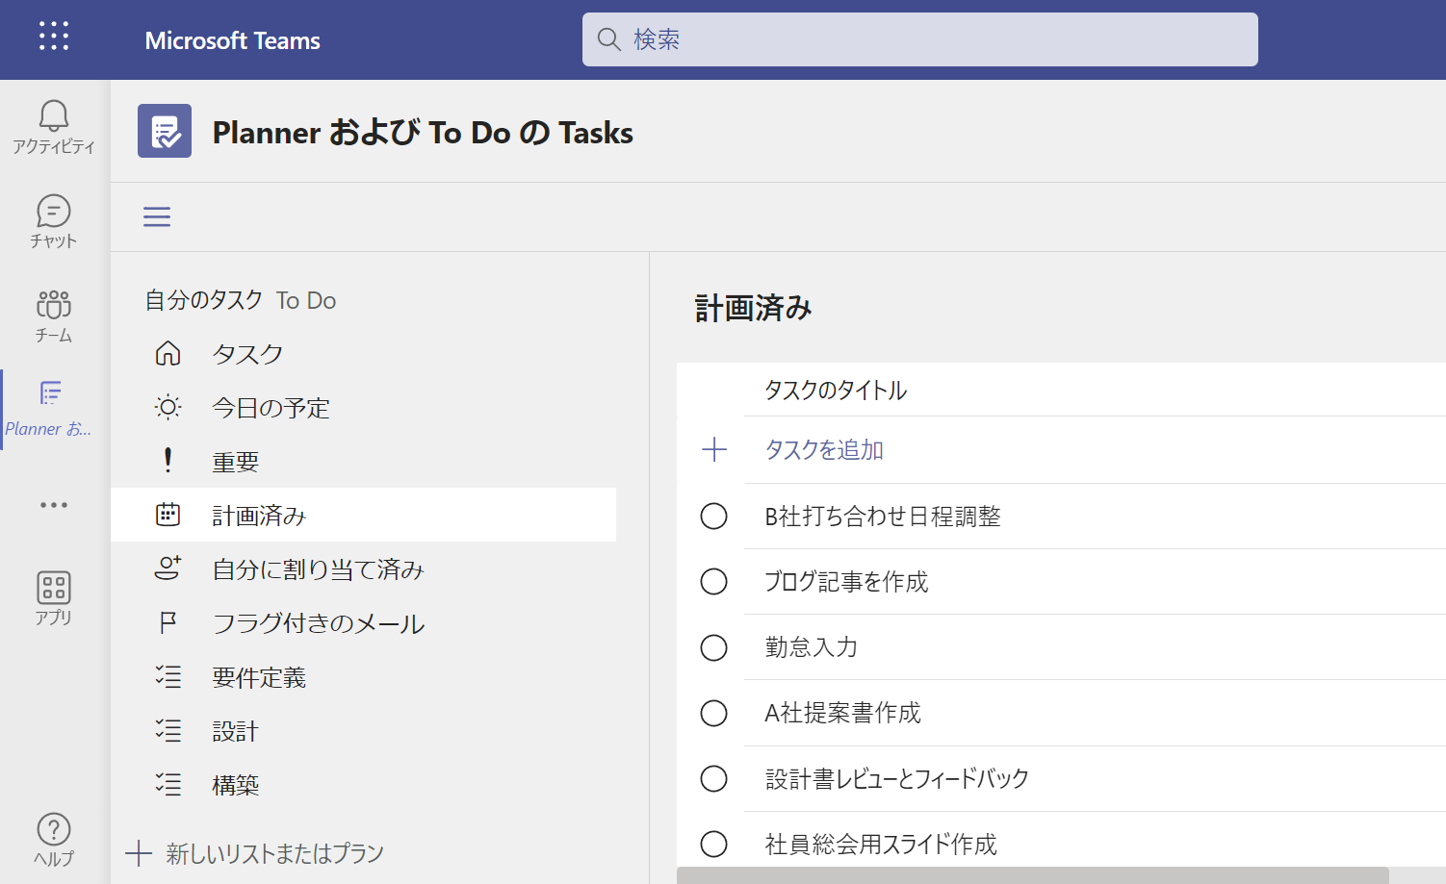
Task: Check off the A社提案書作成 task
Action: pyautogui.click(x=713, y=713)
